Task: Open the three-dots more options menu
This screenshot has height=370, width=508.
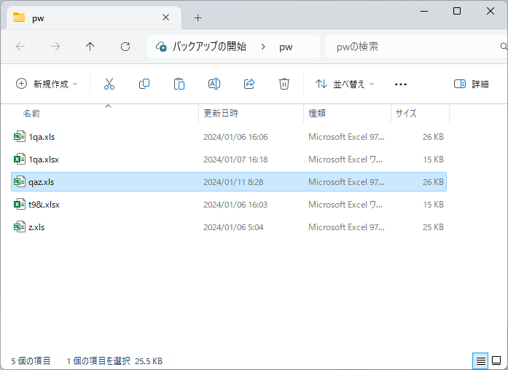Action: (400, 84)
